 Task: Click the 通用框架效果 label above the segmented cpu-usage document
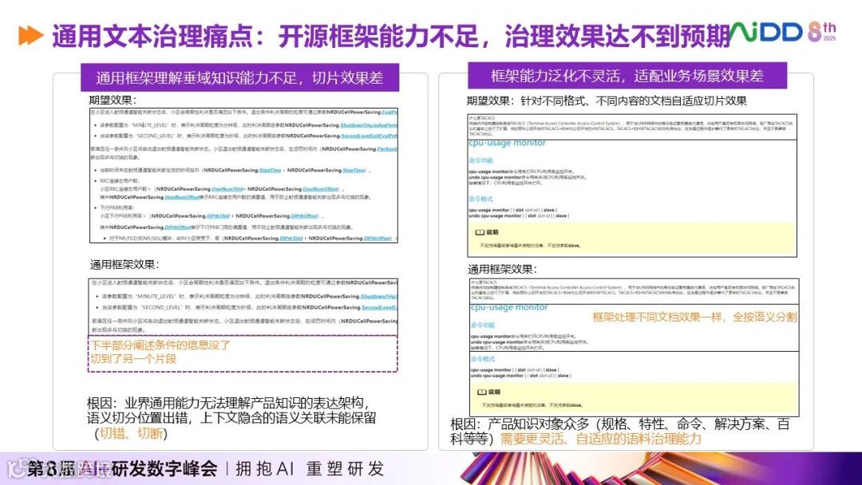[x=503, y=269]
